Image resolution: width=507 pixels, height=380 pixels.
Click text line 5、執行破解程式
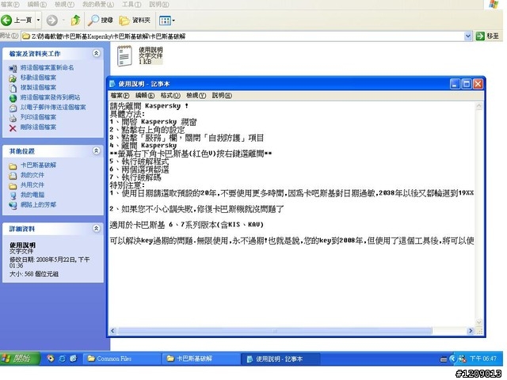point(139,161)
